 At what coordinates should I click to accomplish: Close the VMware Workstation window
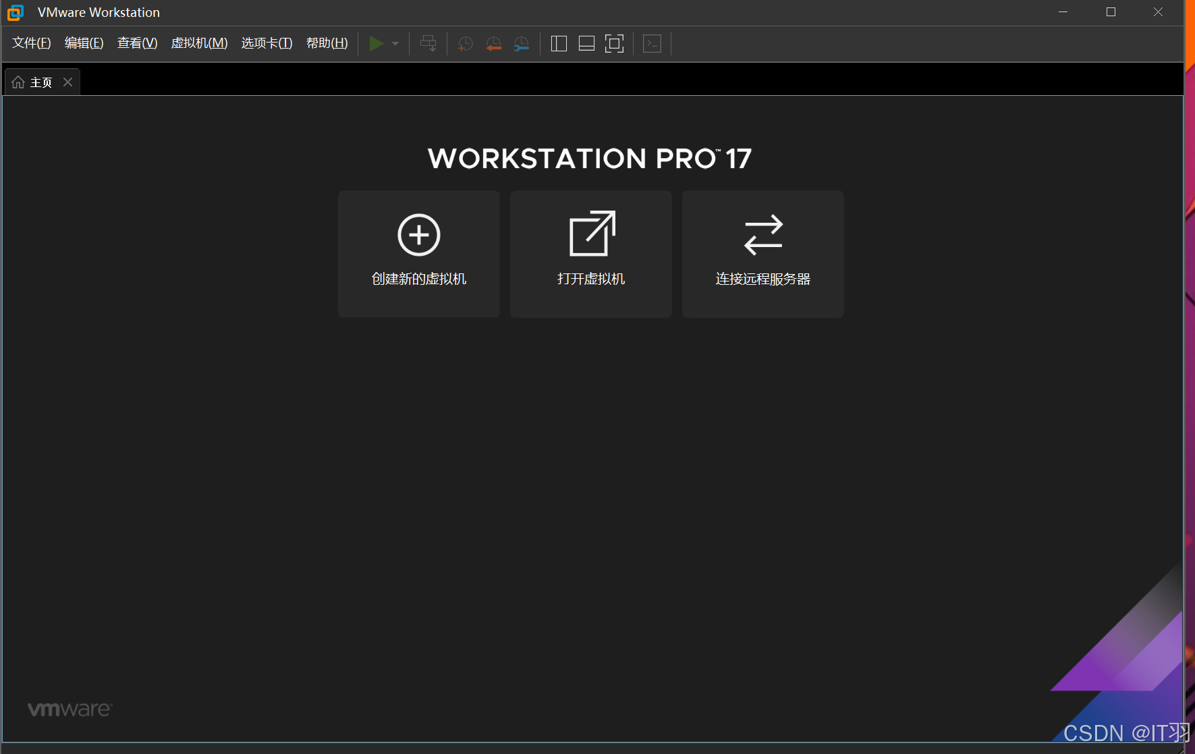click(1158, 12)
